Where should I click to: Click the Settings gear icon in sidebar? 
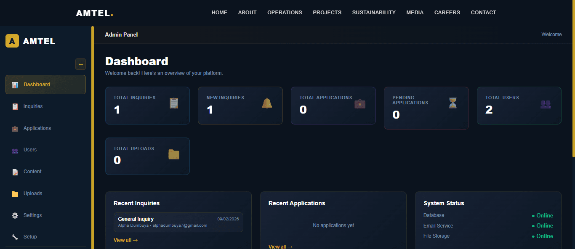click(15, 215)
